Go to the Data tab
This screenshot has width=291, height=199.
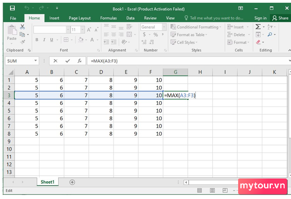click(130, 18)
